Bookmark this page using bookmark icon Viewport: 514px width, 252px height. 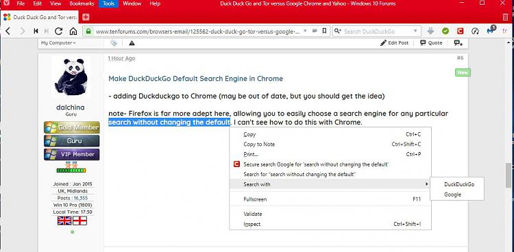(324, 31)
